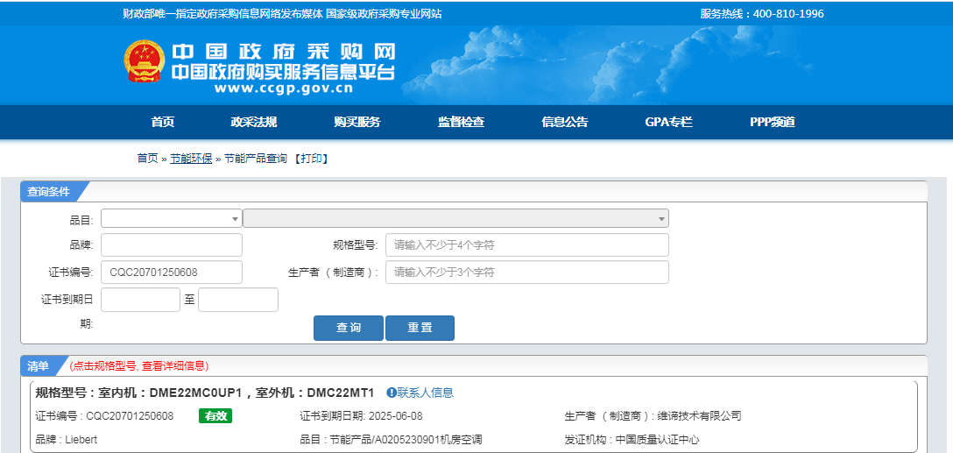This screenshot has height=453, width=953.
Task: Click the 服务热线：400-810-1996 text
Action: [x=762, y=14]
